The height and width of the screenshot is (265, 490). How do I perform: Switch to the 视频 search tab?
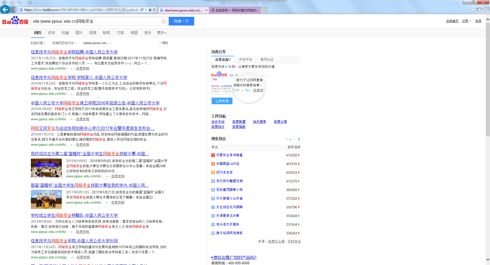[93, 33]
